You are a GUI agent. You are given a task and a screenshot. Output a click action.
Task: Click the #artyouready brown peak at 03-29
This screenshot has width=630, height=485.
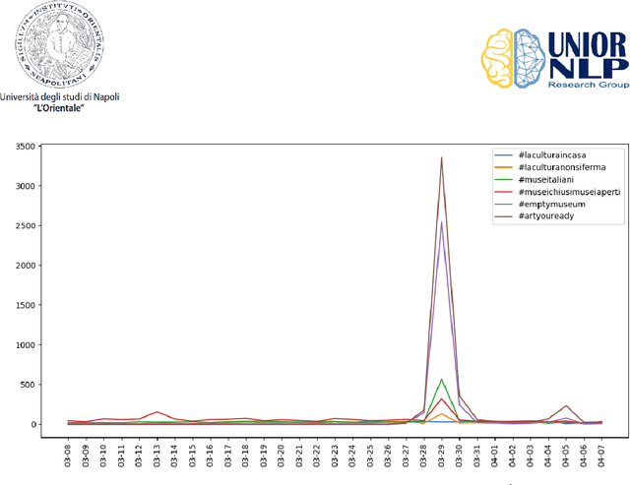441,159
